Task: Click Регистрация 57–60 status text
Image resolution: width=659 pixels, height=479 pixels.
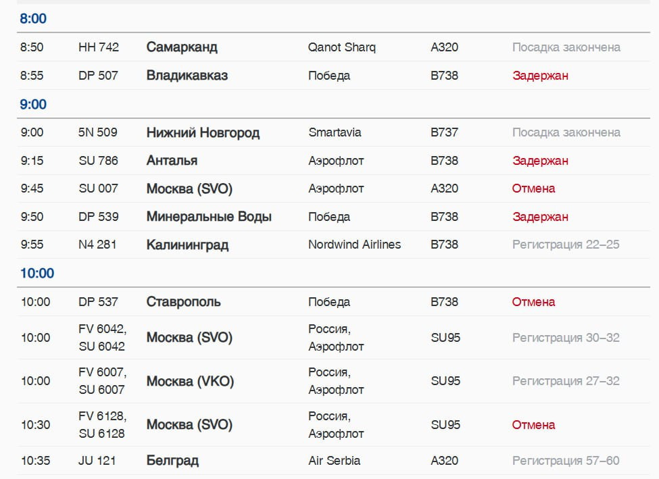Action: coord(566,461)
